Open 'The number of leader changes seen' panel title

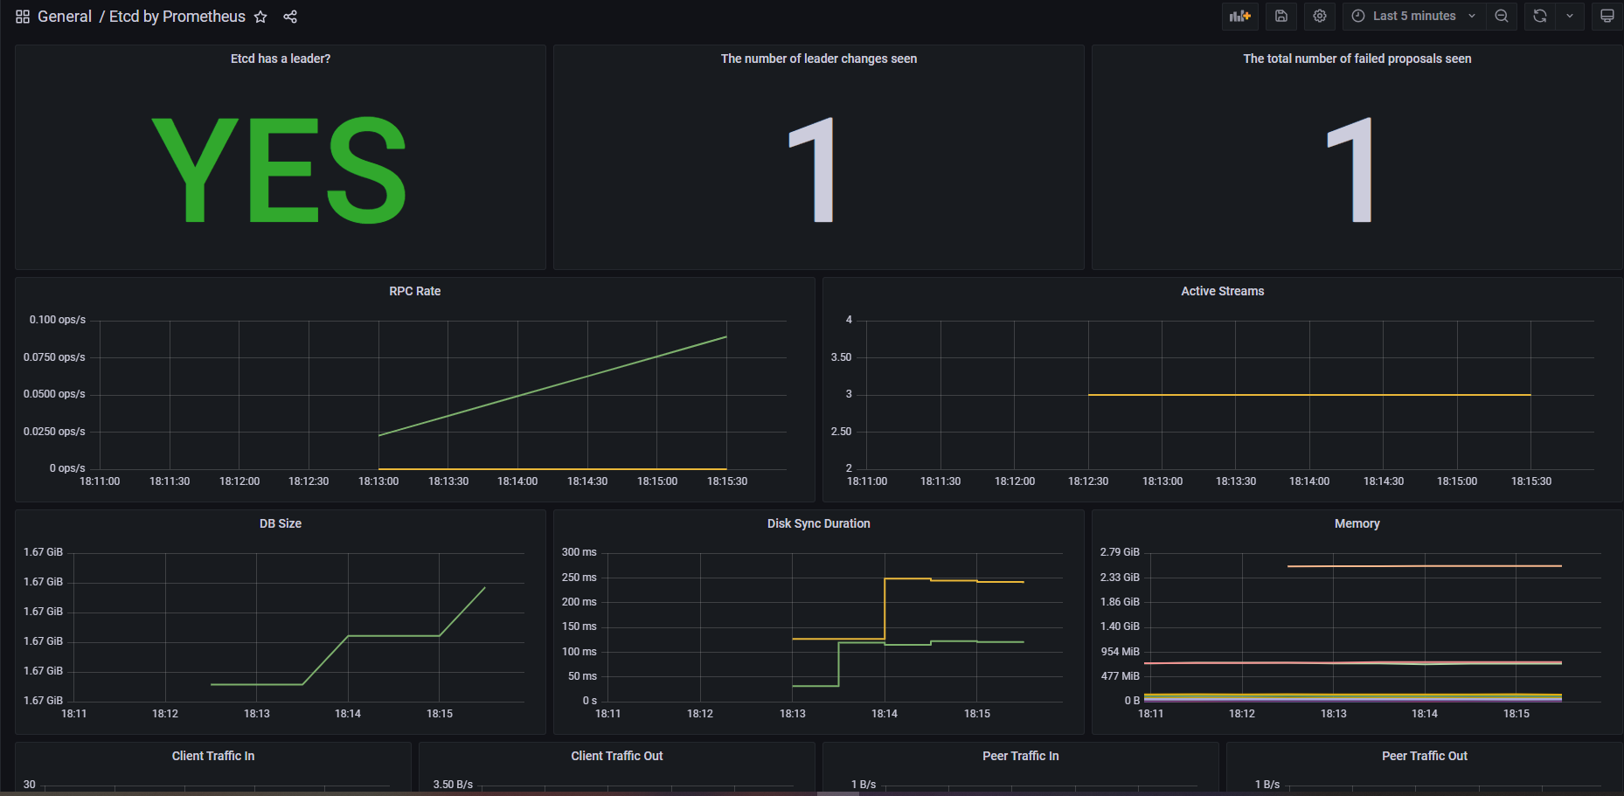coord(819,59)
